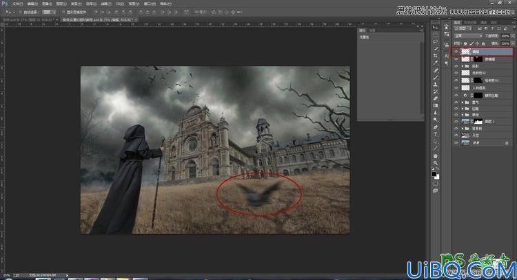Hide the 人物提亮 layer
This screenshot has width=517, height=280.
click(x=456, y=88)
